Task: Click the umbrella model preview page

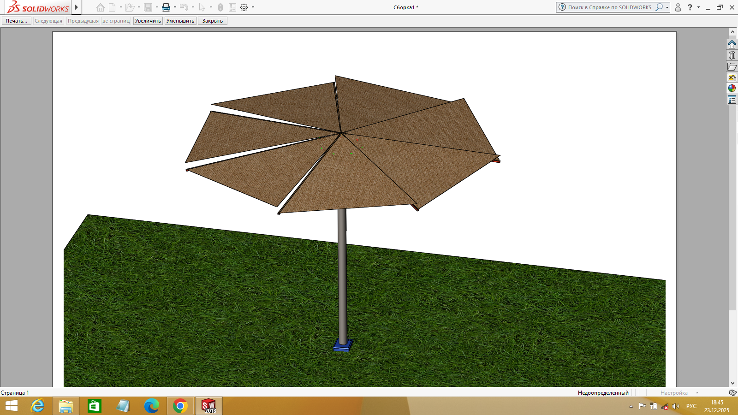Action: [364, 209]
